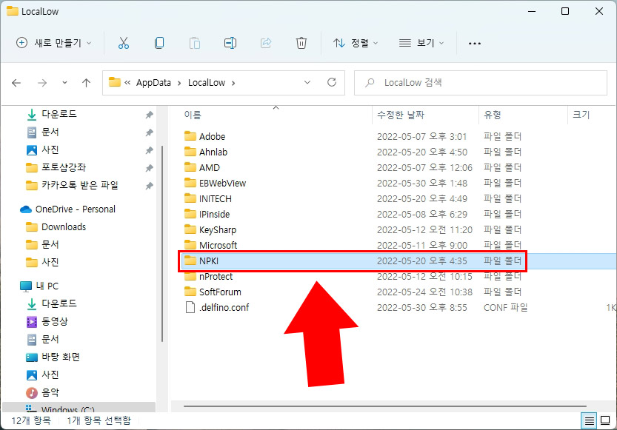Open the 보기 view dropdown

coord(421,43)
